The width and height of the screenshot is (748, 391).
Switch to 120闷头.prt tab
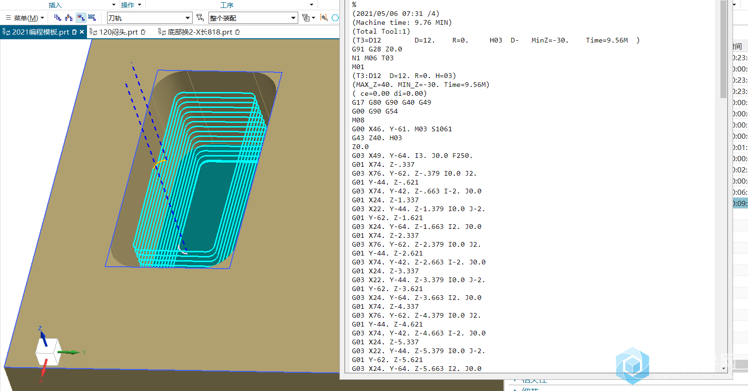(118, 32)
